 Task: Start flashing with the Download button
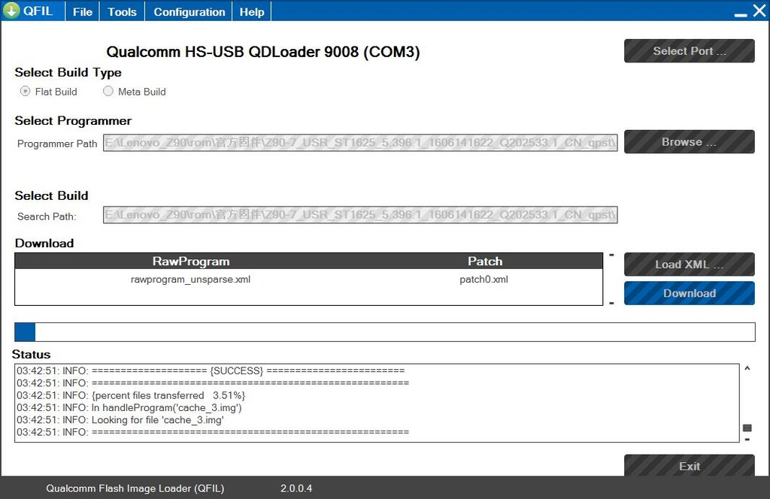pyautogui.click(x=688, y=293)
